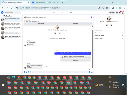127x95 pixels.
Task: Expand the Chat members section
Action: tap(109, 33)
